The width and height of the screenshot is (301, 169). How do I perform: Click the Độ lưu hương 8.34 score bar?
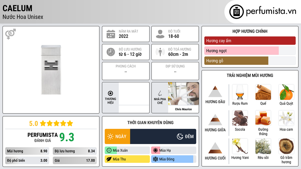tap(75, 151)
